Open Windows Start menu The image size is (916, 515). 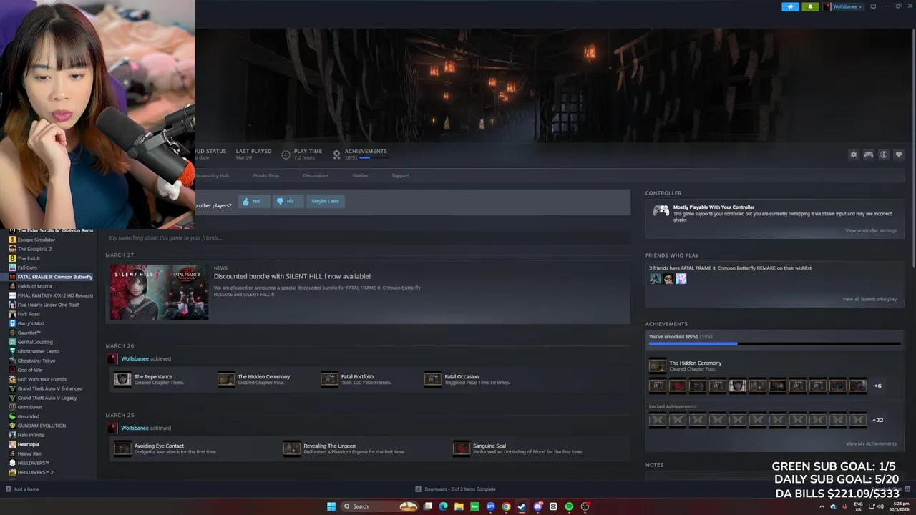(x=331, y=506)
